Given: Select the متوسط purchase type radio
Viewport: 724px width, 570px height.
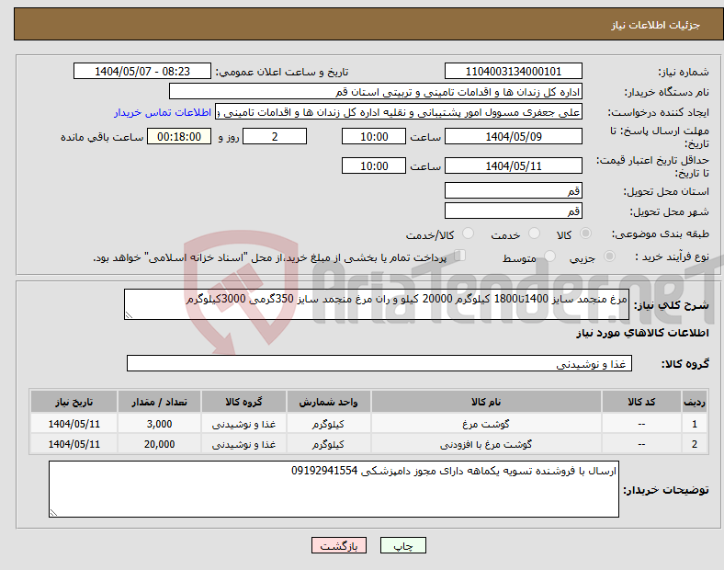Looking at the screenshot, I should click(549, 256).
